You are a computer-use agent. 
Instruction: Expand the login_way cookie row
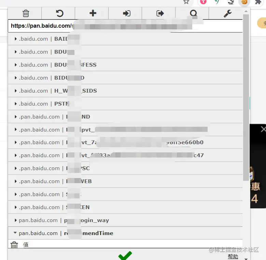tap(125, 220)
